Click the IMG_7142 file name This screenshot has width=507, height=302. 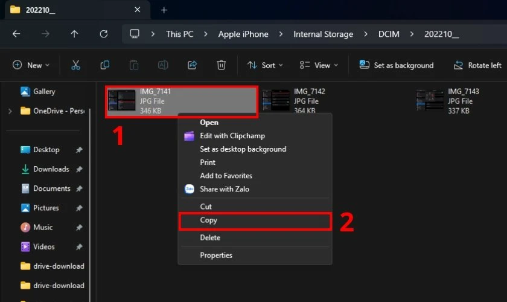tap(310, 92)
